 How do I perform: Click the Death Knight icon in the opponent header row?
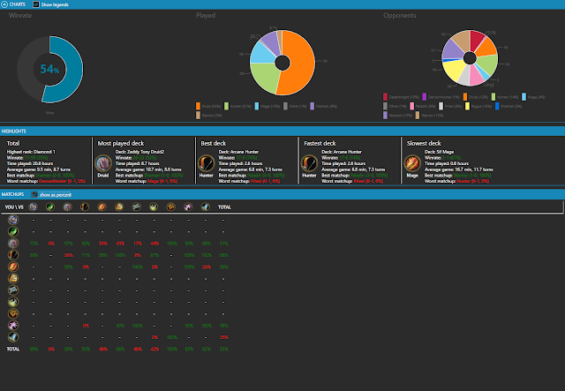(x=34, y=207)
